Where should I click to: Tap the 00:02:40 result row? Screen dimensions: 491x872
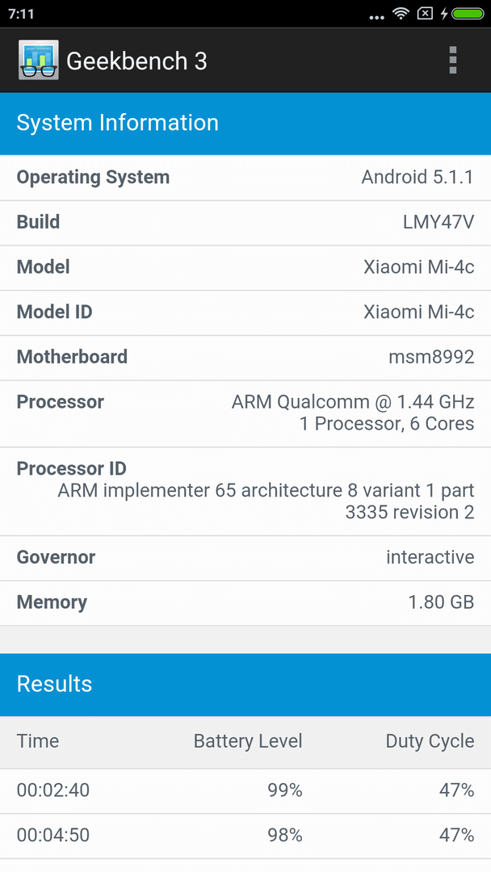pyautogui.click(x=245, y=791)
